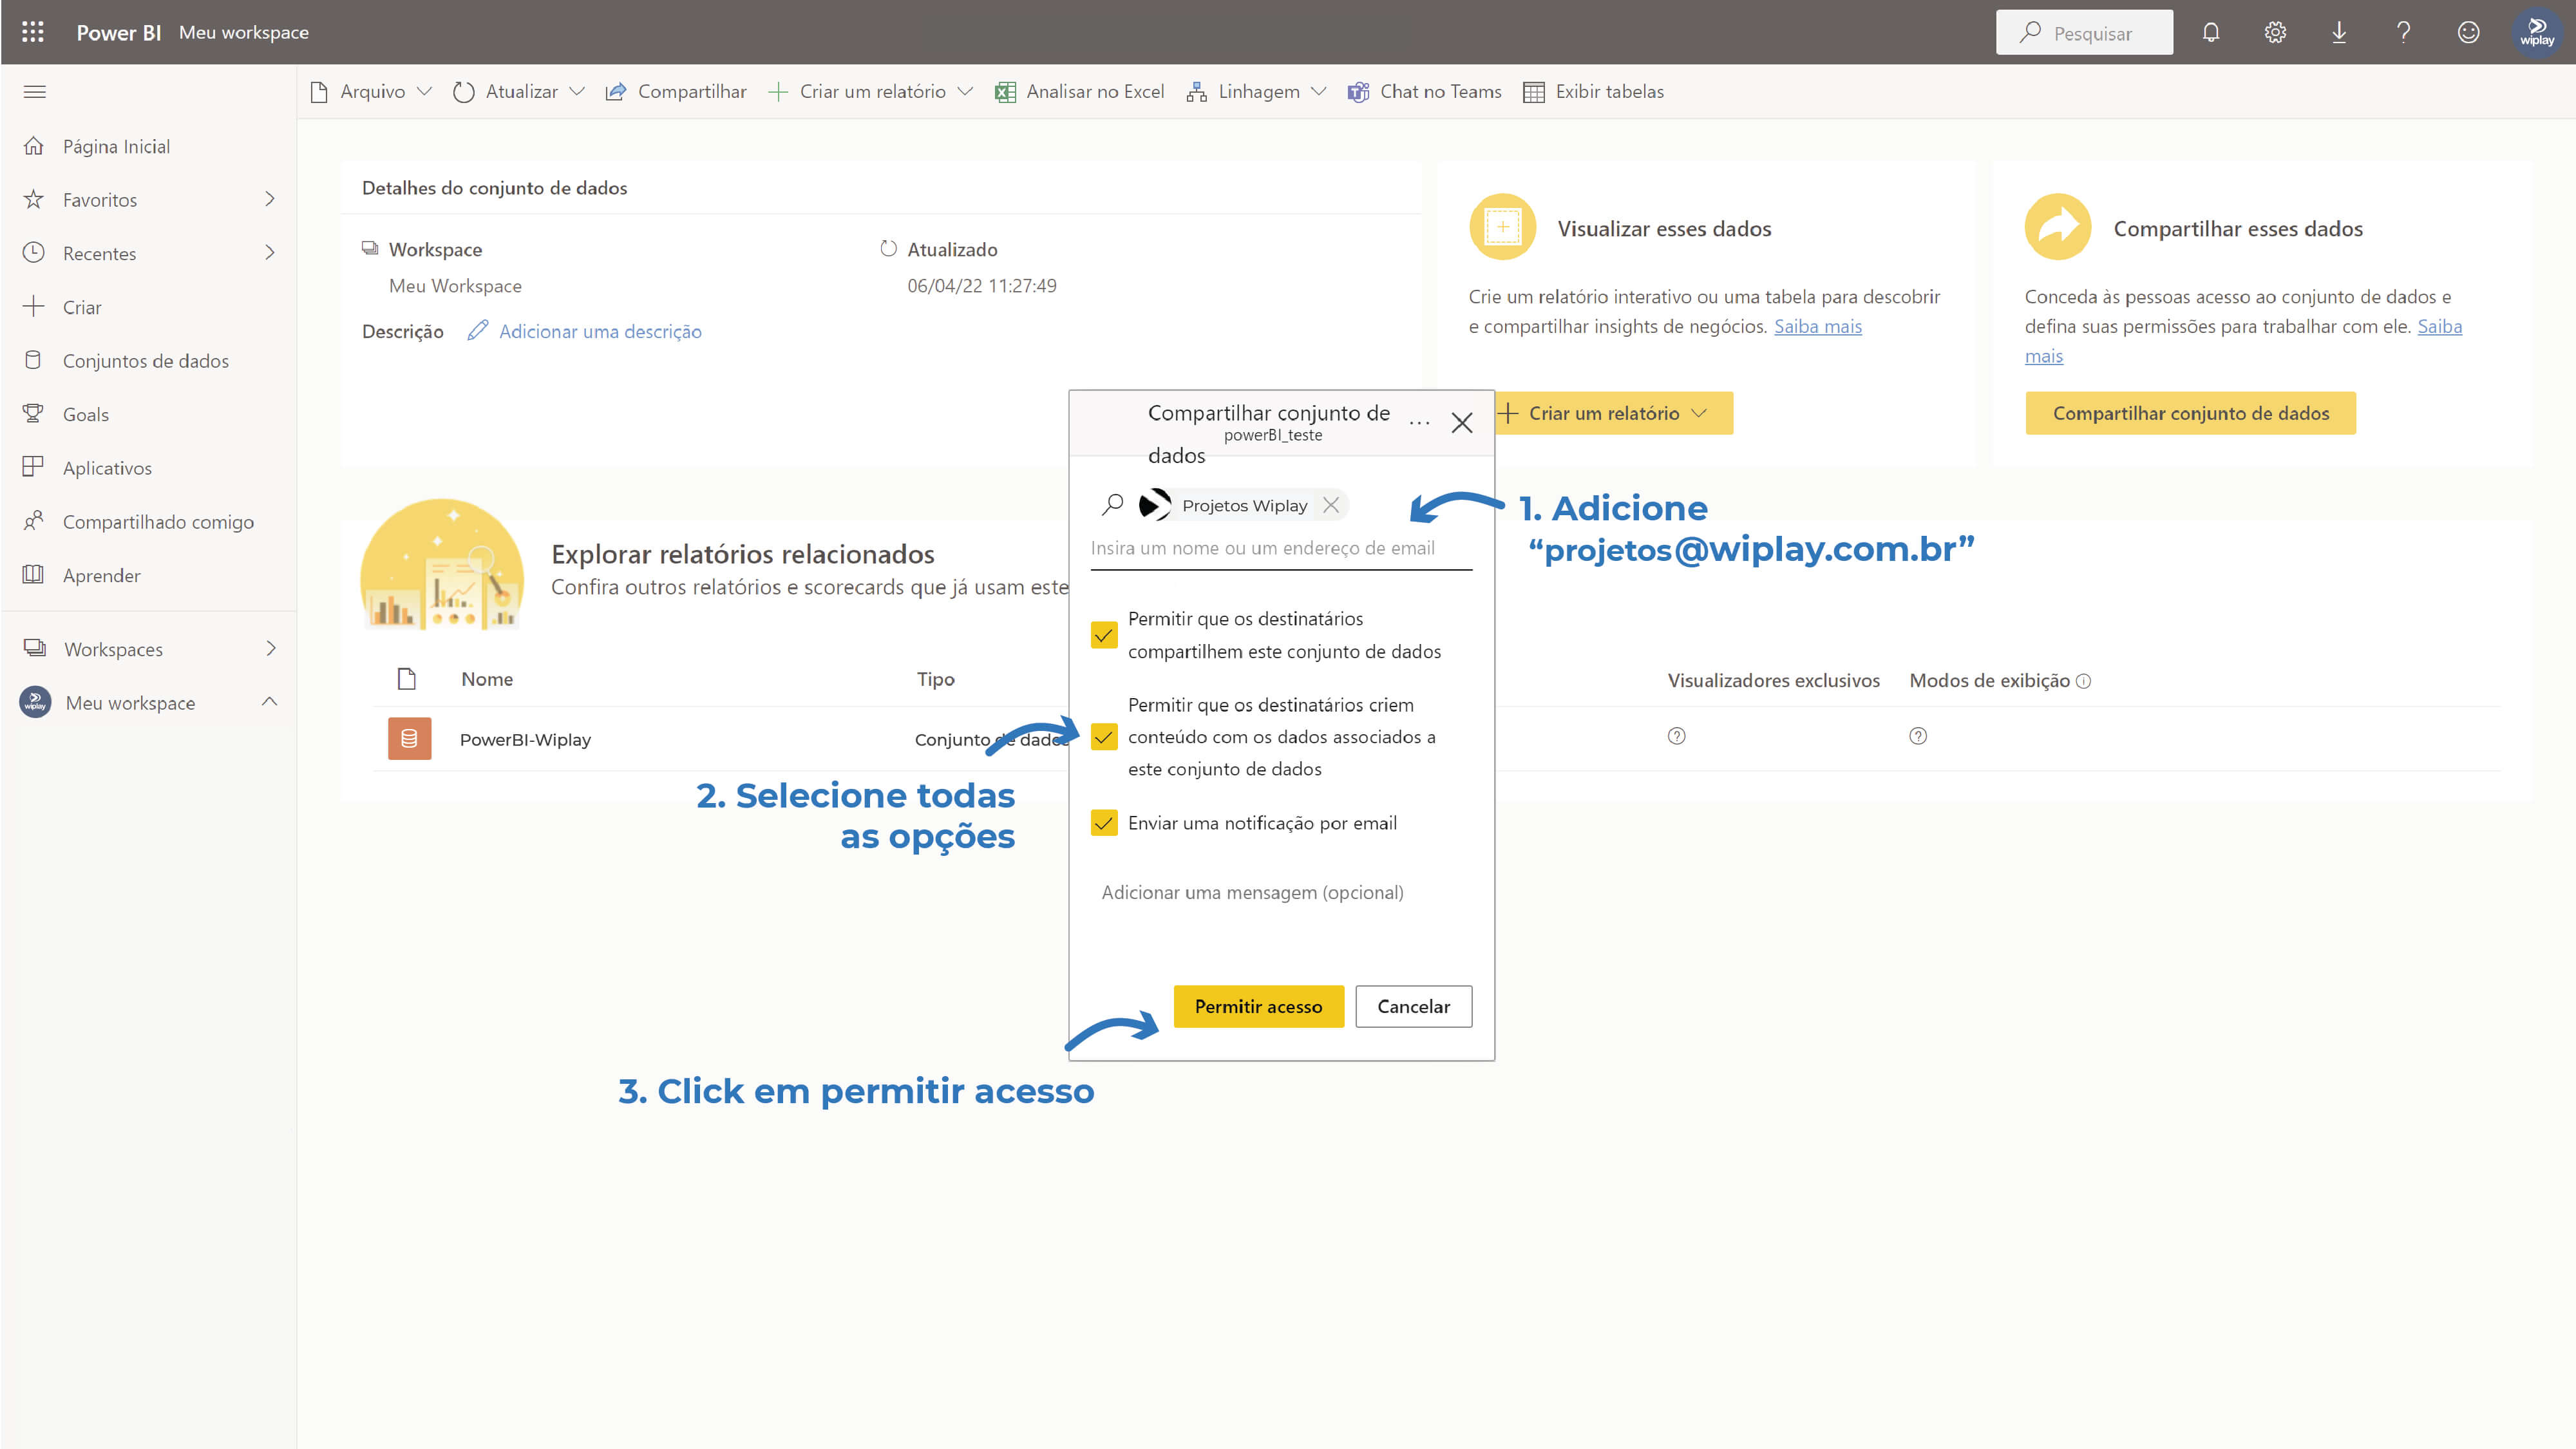This screenshot has width=2576, height=1449.
Task: Click the notifications bell icon
Action: (2210, 32)
